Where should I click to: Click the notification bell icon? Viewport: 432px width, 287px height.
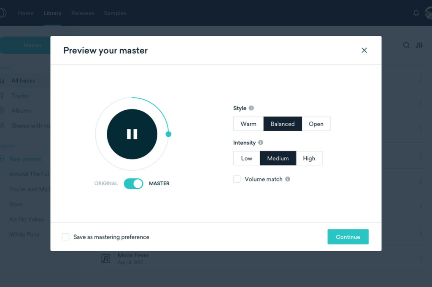coord(416,13)
